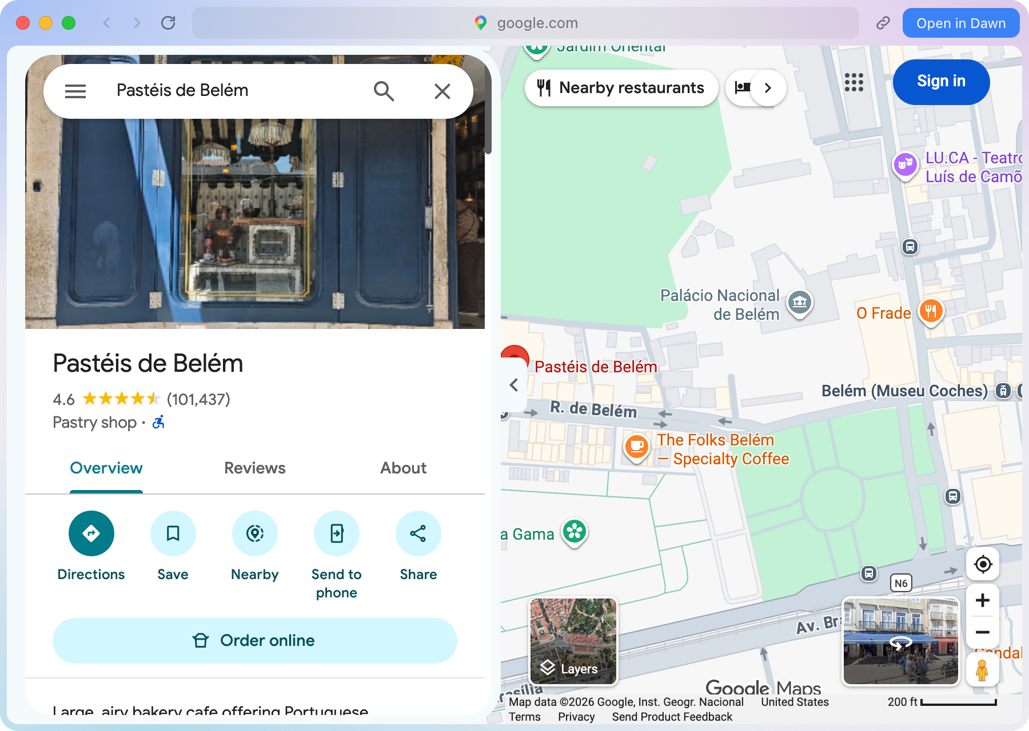Click the wheelchair accessibility icon
The image size is (1029, 731).
(158, 423)
